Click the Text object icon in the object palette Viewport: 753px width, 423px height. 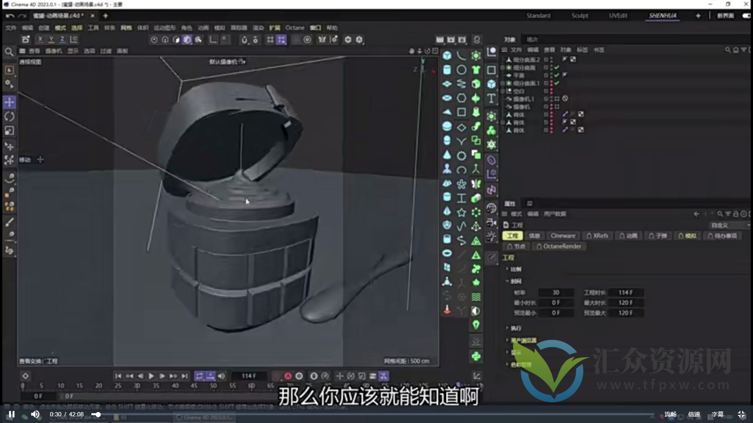tap(491, 99)
